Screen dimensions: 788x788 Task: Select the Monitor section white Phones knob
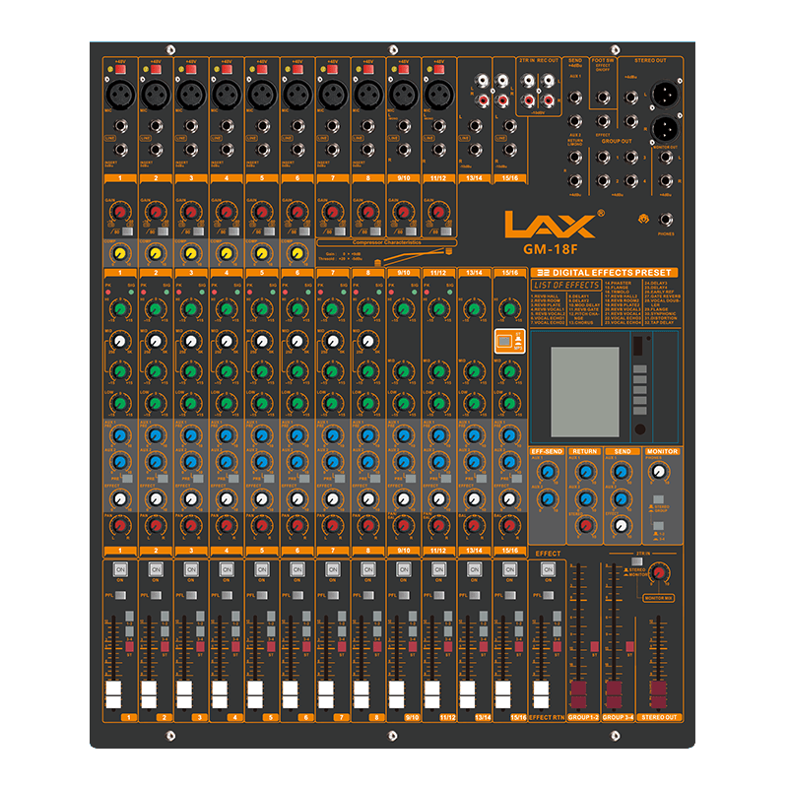(x=658, y=472)
